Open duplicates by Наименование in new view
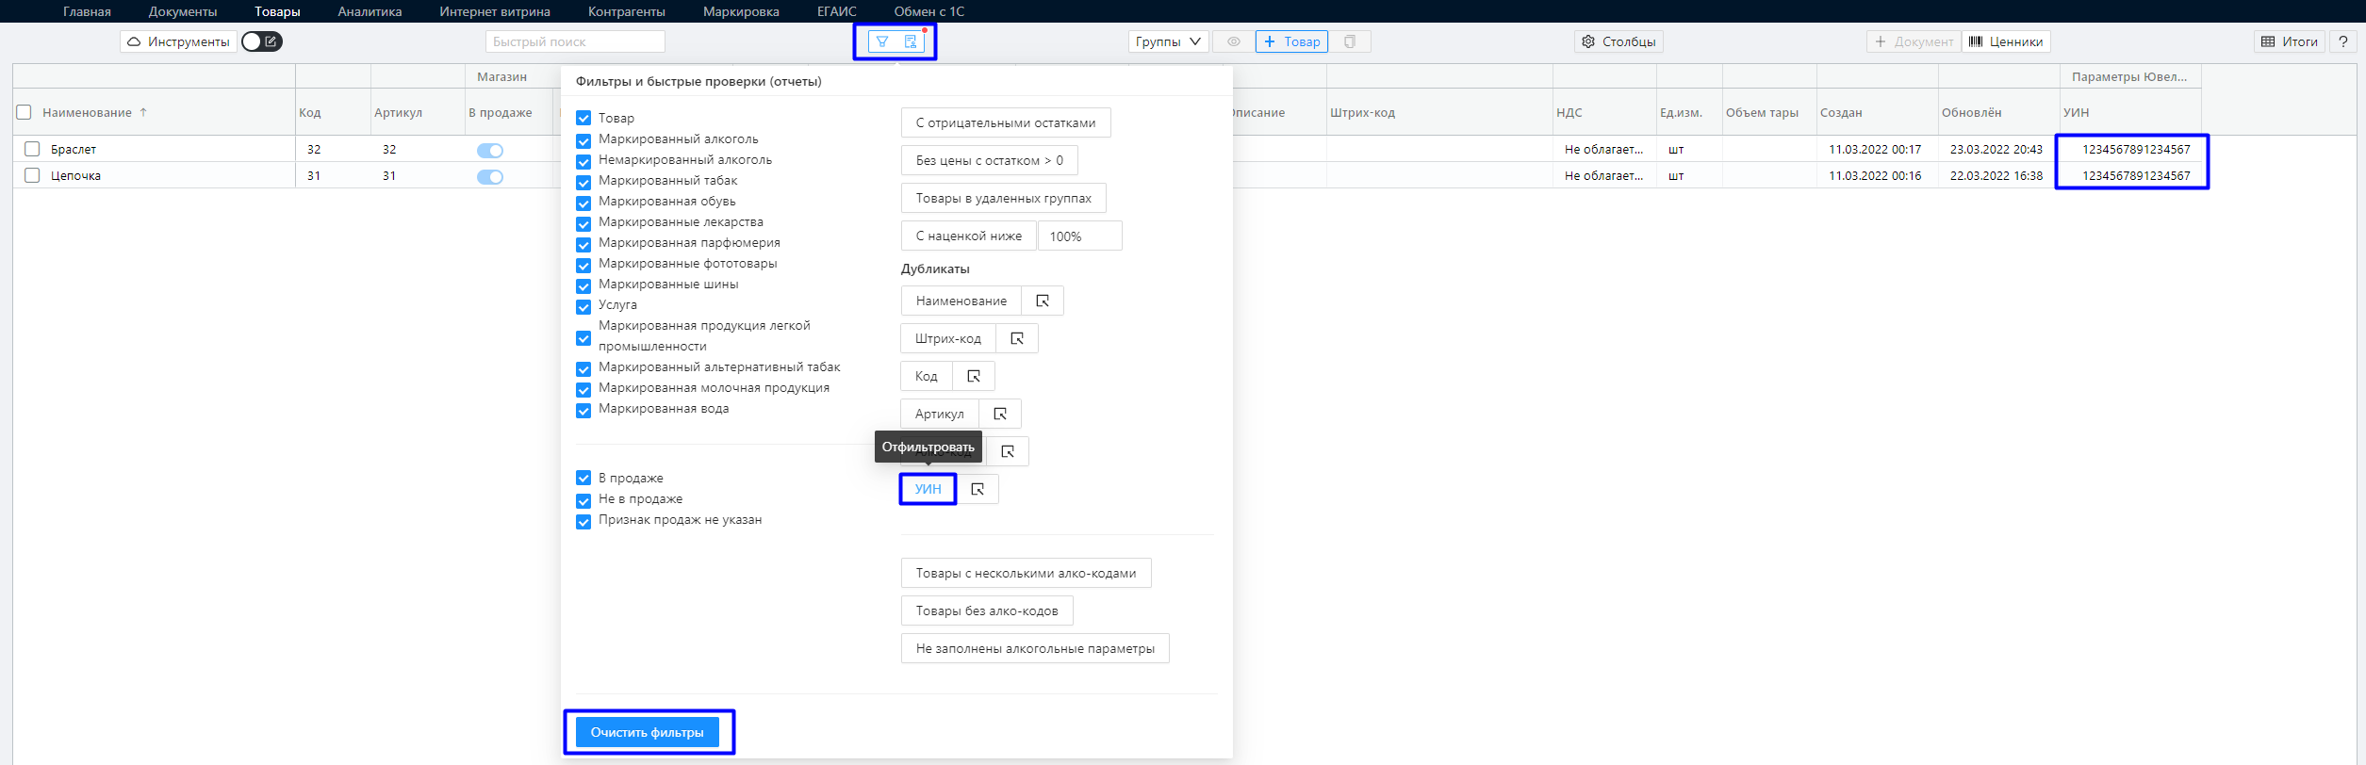This screenshot has width=2366, height=765. point(1043,301)
